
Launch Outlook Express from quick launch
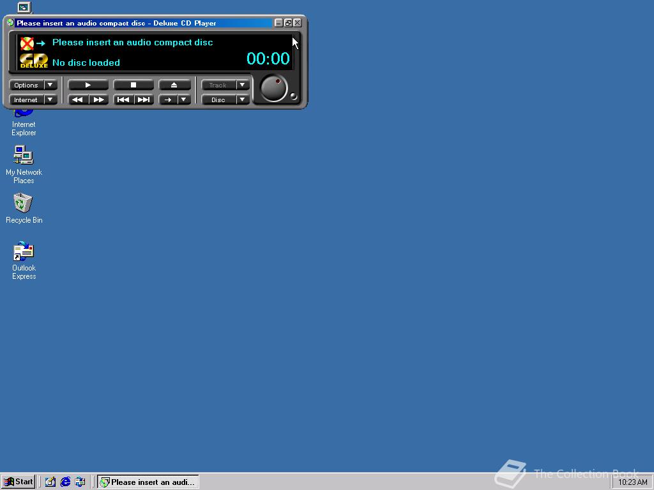pos(80,482)
